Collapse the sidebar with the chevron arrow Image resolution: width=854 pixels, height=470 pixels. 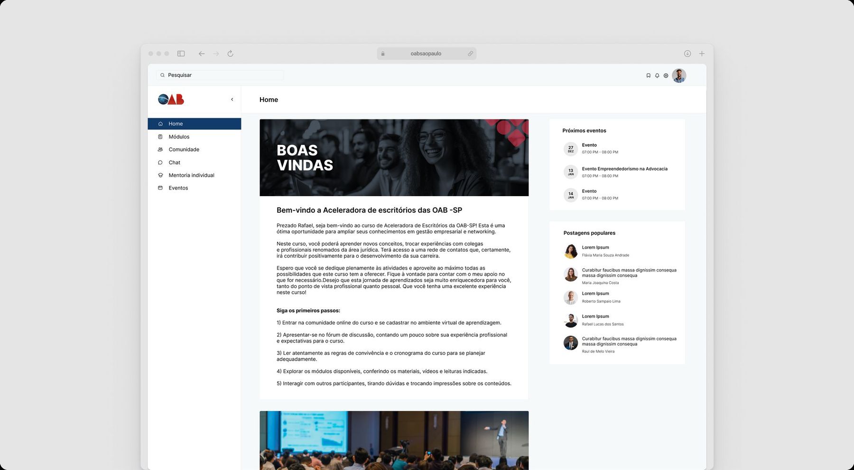click(232, 99)
